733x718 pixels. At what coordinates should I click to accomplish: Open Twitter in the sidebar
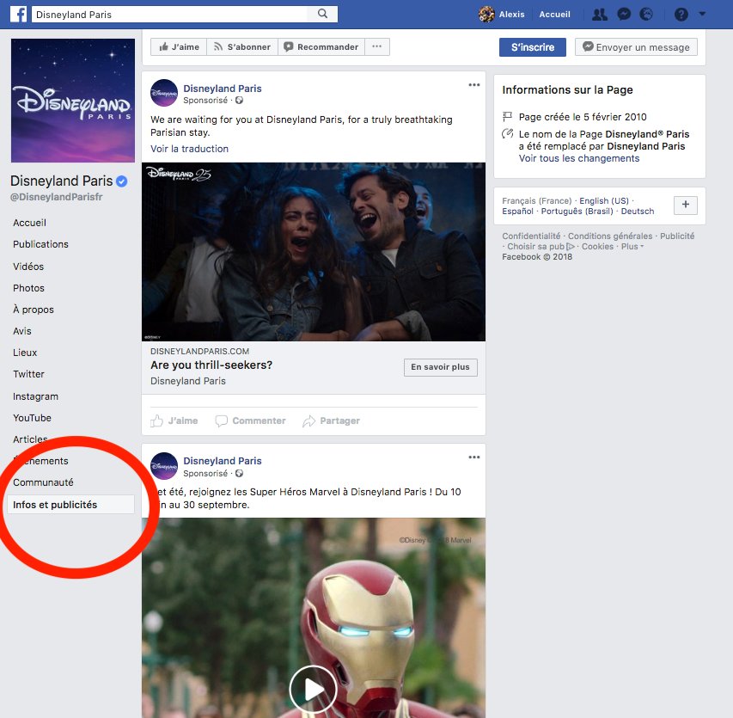point(28,374)
